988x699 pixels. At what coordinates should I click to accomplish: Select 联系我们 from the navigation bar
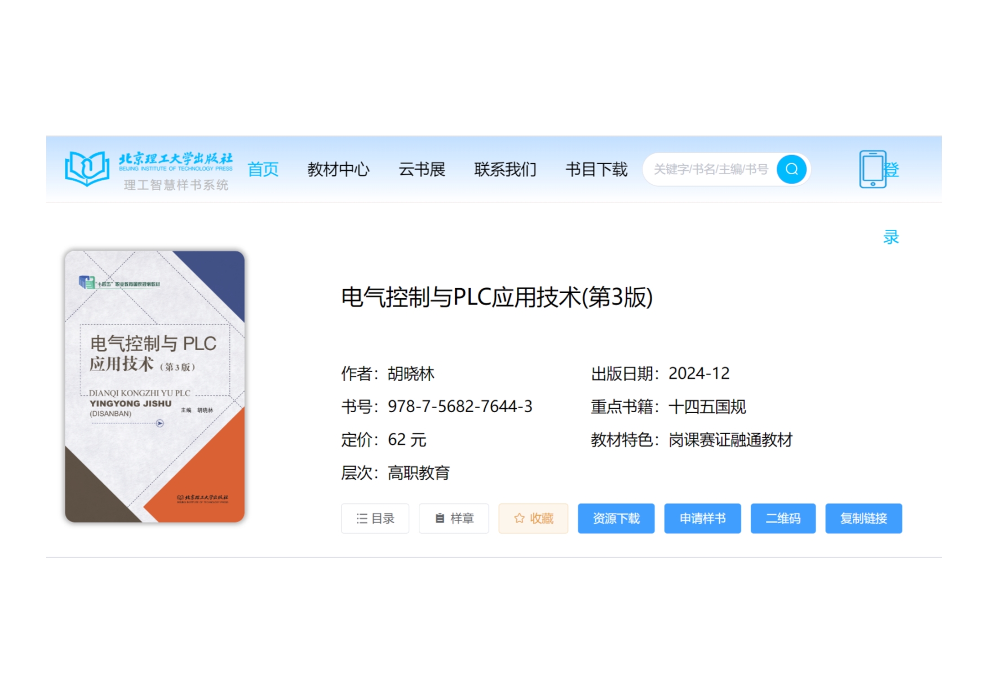tap(505, 169)
